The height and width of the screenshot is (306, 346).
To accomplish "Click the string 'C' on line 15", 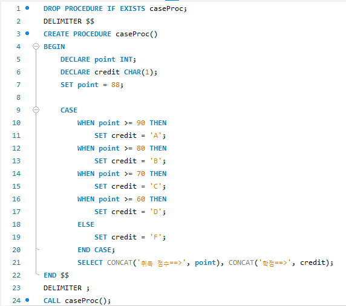I will [155, 186].
